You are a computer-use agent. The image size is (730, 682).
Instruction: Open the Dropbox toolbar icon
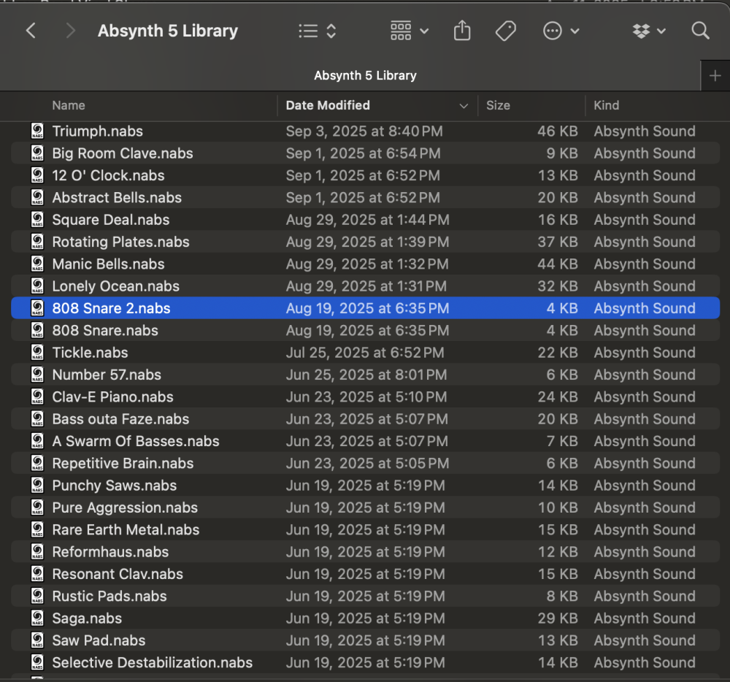pos(642,31)
